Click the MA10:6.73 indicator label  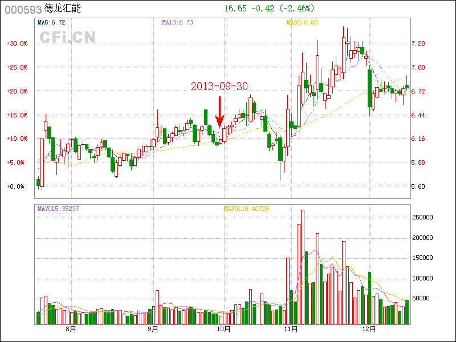tap(178, 22)
